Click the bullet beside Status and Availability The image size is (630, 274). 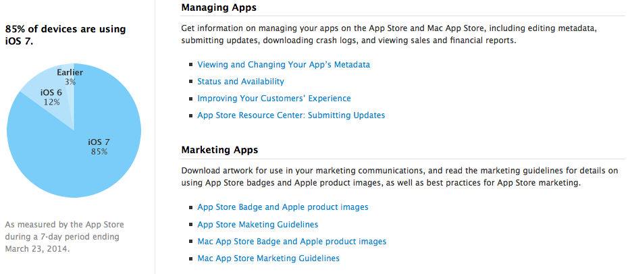[x=190, y=82]
